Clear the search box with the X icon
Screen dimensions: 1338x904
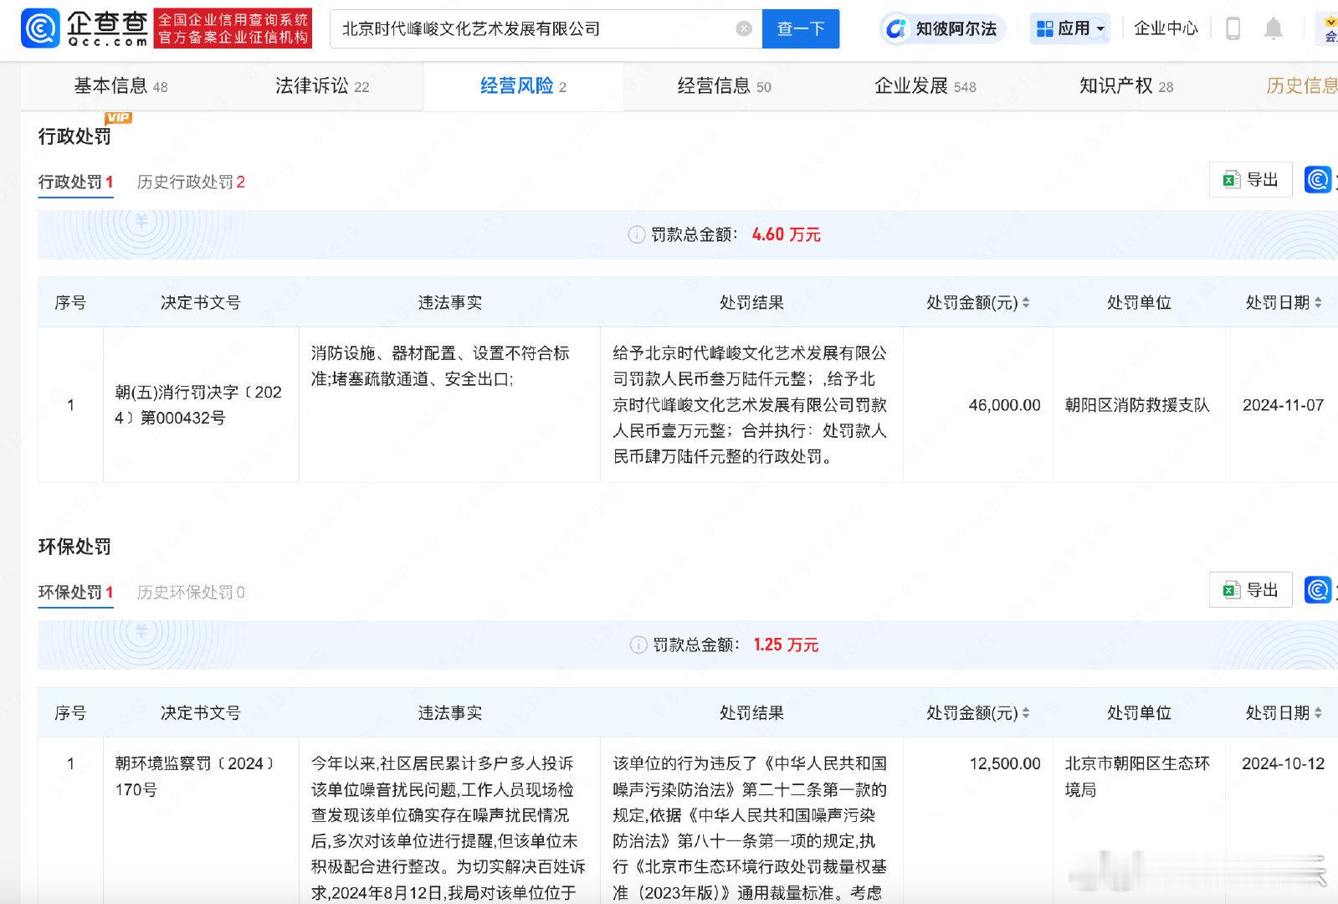(743, 29)
